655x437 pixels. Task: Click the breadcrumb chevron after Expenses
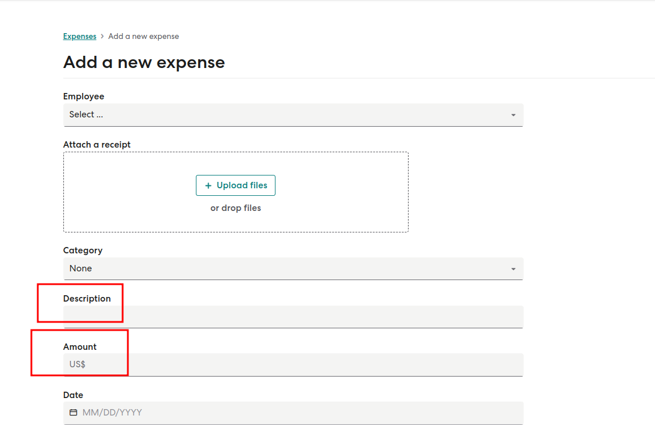click(102, 37)
